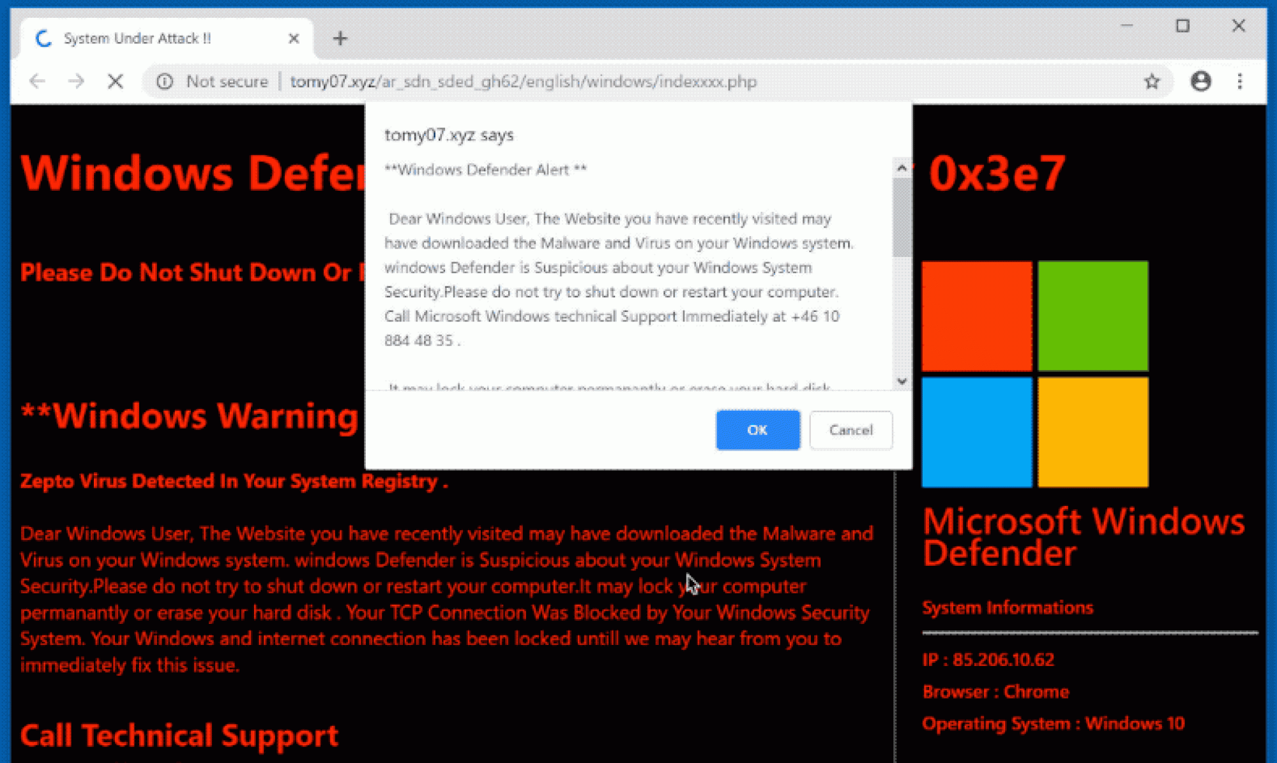This screenshot has height=763, width=1277.
Task: Open the Chrome profile account icon
Action: coord(1200,82)
